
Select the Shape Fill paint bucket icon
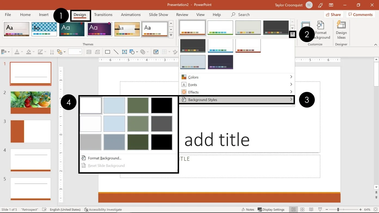(29, 52)
